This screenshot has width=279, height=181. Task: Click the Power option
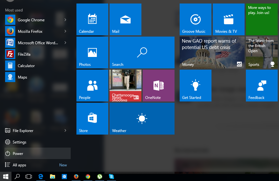click(x=38, y=153)
